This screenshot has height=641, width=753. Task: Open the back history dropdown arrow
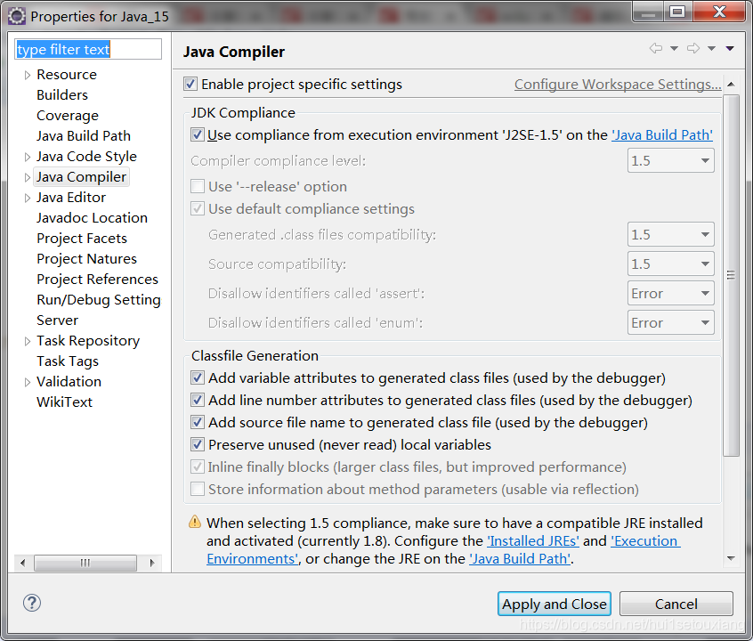pyautogui.click(x=674, y=49)
